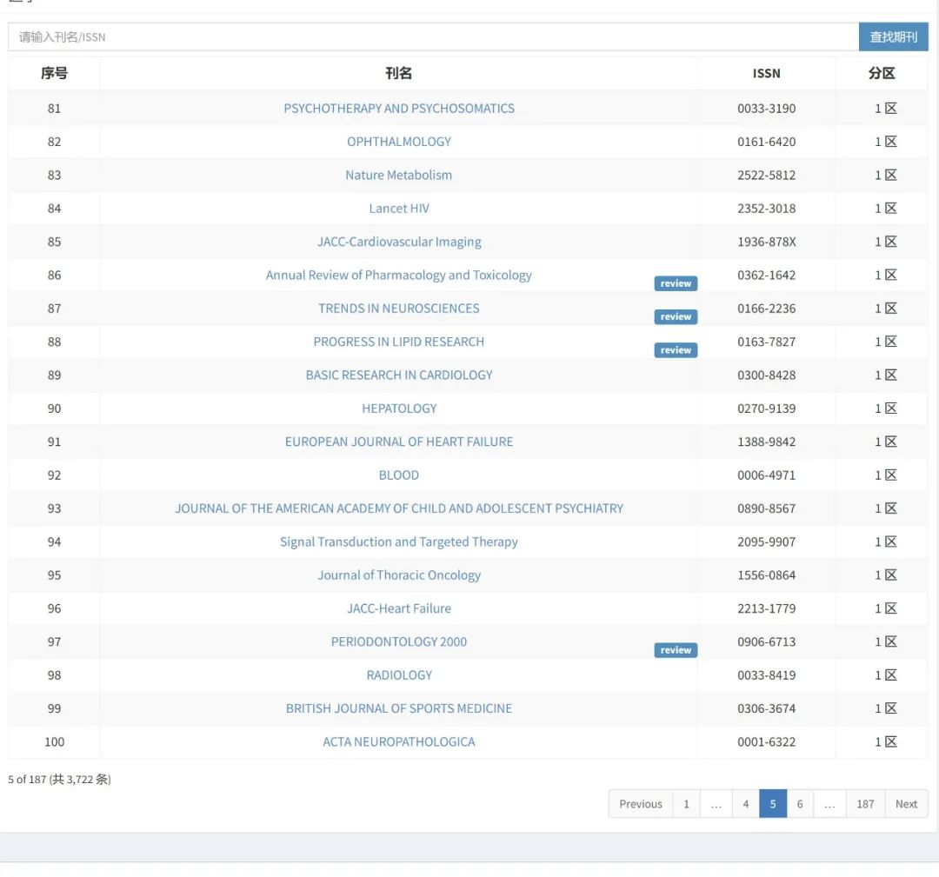This screenshot has height=877, width=939.
Task: Click the review badge beside PERIODONTOLOGY 2000
Action: point(676,650)
